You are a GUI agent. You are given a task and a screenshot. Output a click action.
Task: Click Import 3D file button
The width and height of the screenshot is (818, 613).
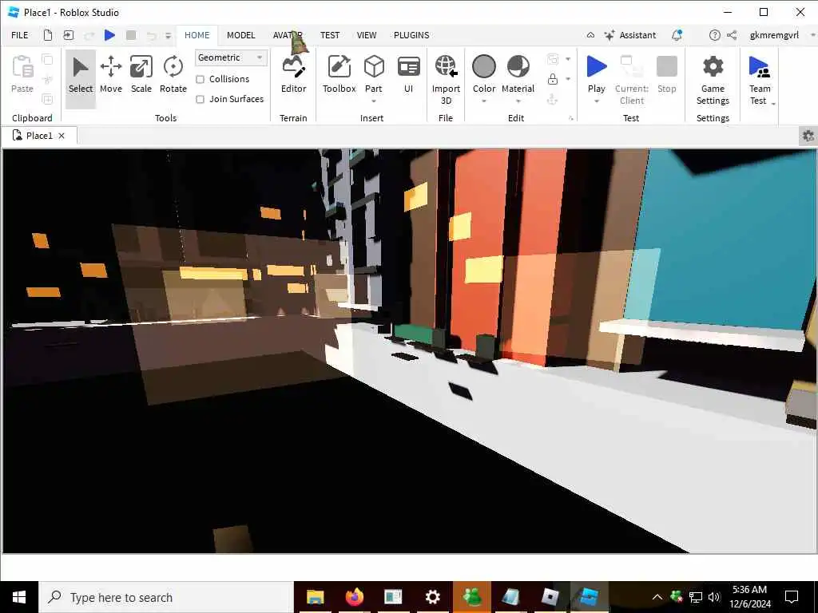[446, 79]
